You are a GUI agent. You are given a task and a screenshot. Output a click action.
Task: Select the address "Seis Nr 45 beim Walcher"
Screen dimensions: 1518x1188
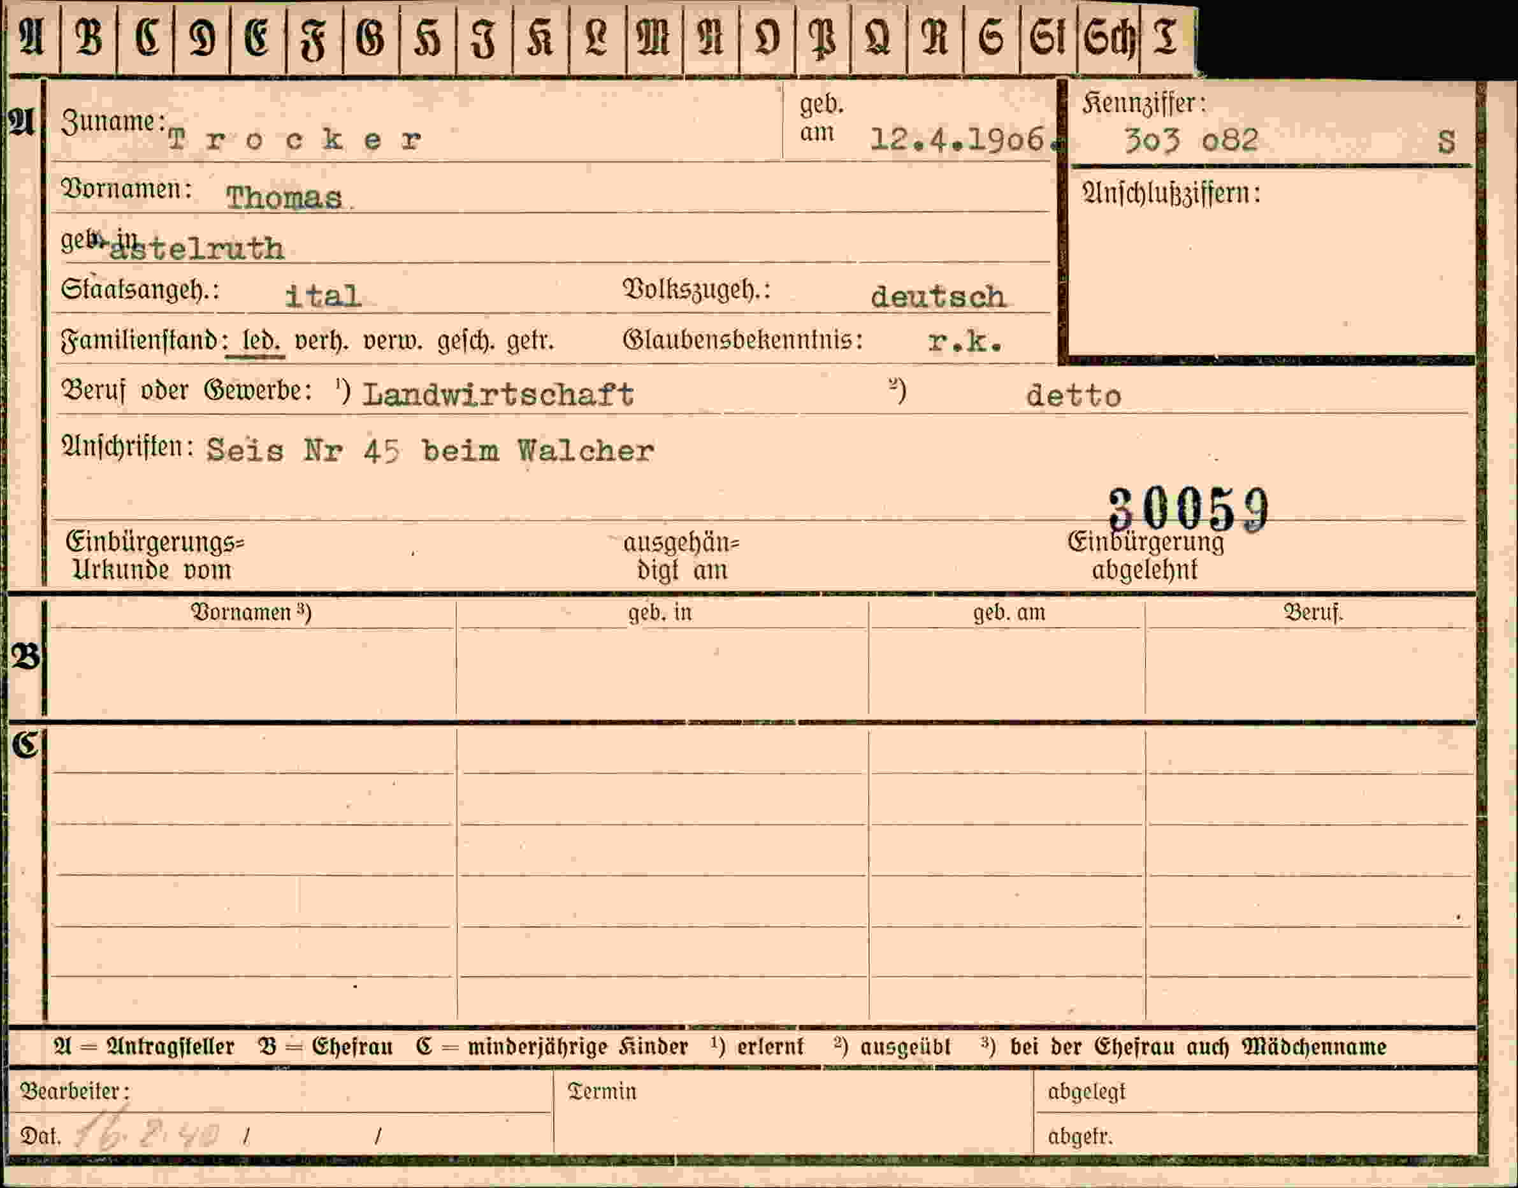430,451
